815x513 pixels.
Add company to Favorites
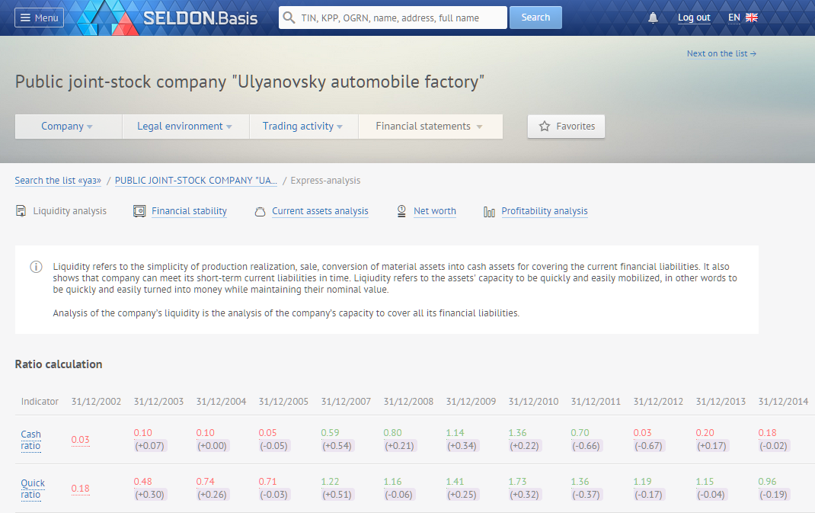pyautogui.click(x=566, y=127)
